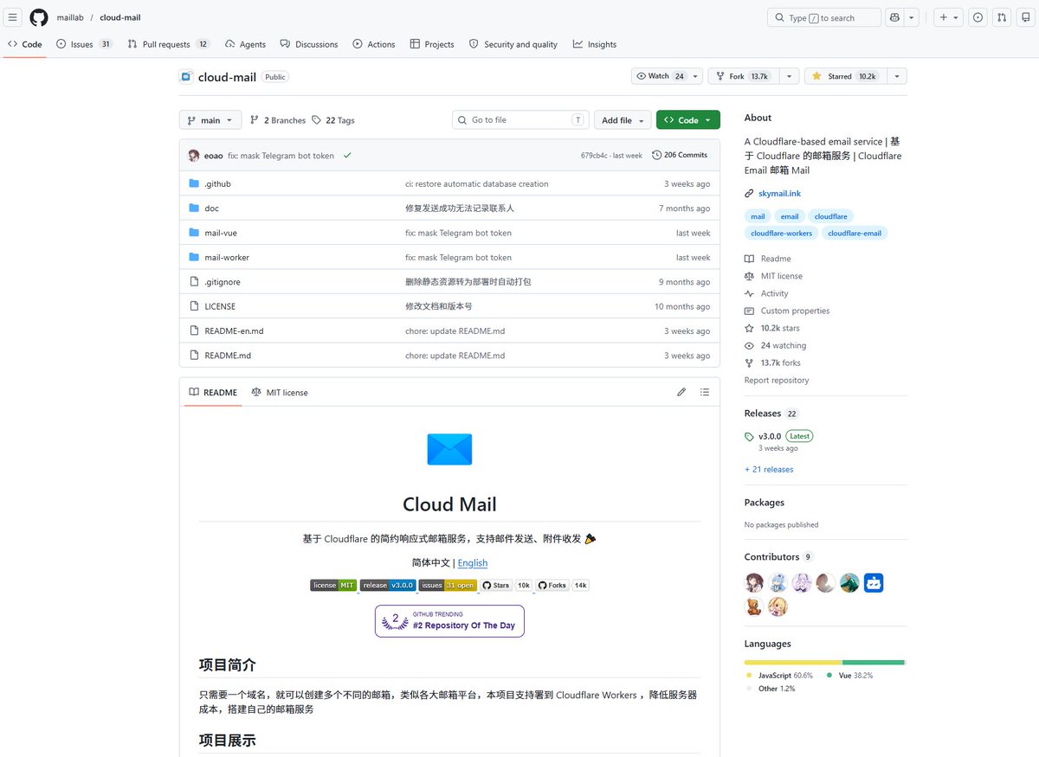Open the issues inbox icon in header
This screenshot has height=757, width=1039.
pos(978,17)
